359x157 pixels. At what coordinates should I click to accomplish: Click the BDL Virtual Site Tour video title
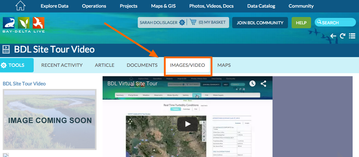tap(132, 84)
